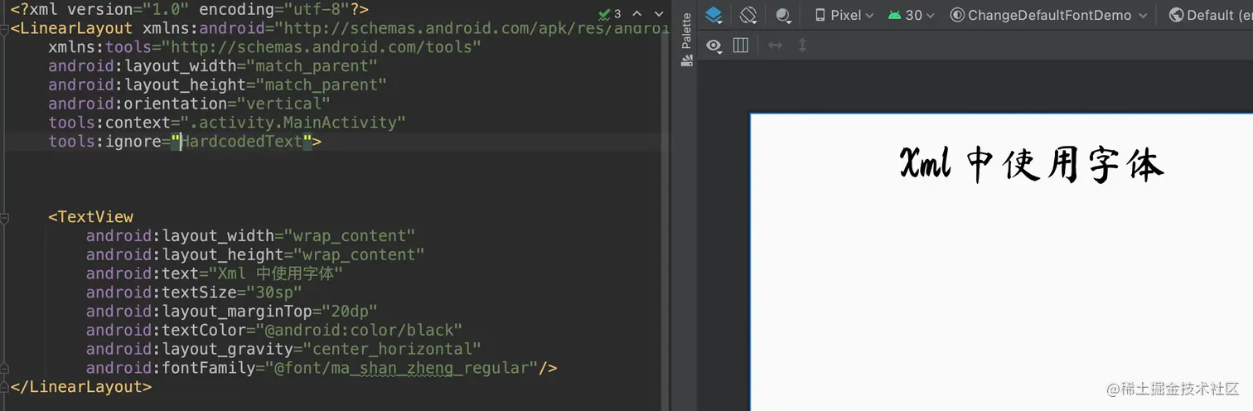Select the preview text "Xml 中使用字体"
This screenshot has height=411, width=1253.
1032,164
